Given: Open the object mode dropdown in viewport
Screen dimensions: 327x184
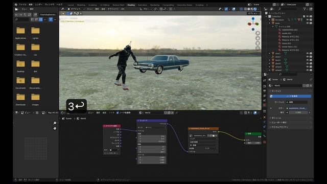Looking at the screenshot, I should point(76,9).
